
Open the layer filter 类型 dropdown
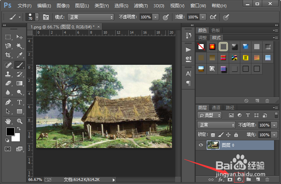210,115
